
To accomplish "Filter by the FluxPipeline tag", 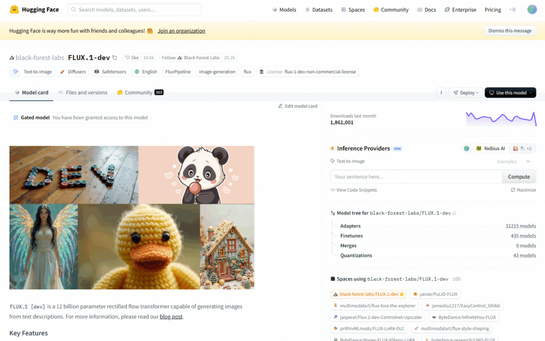I will [x=178, y=72].
